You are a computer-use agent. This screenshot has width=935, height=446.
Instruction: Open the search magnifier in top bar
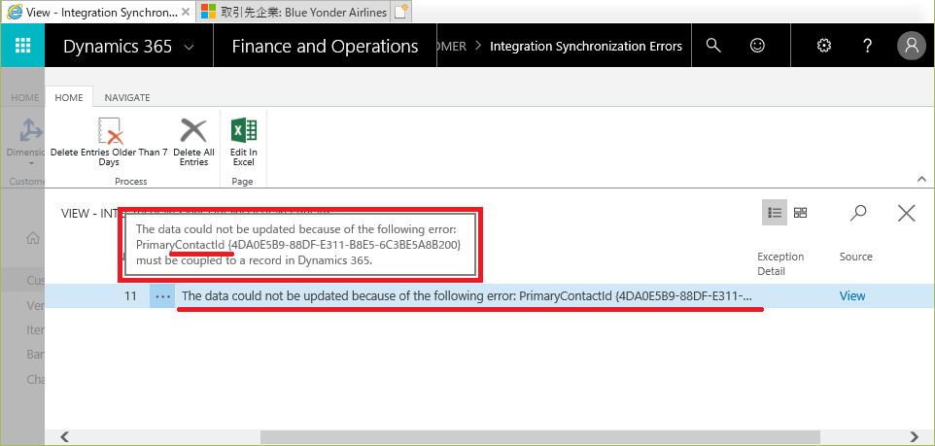pos(713,46)
